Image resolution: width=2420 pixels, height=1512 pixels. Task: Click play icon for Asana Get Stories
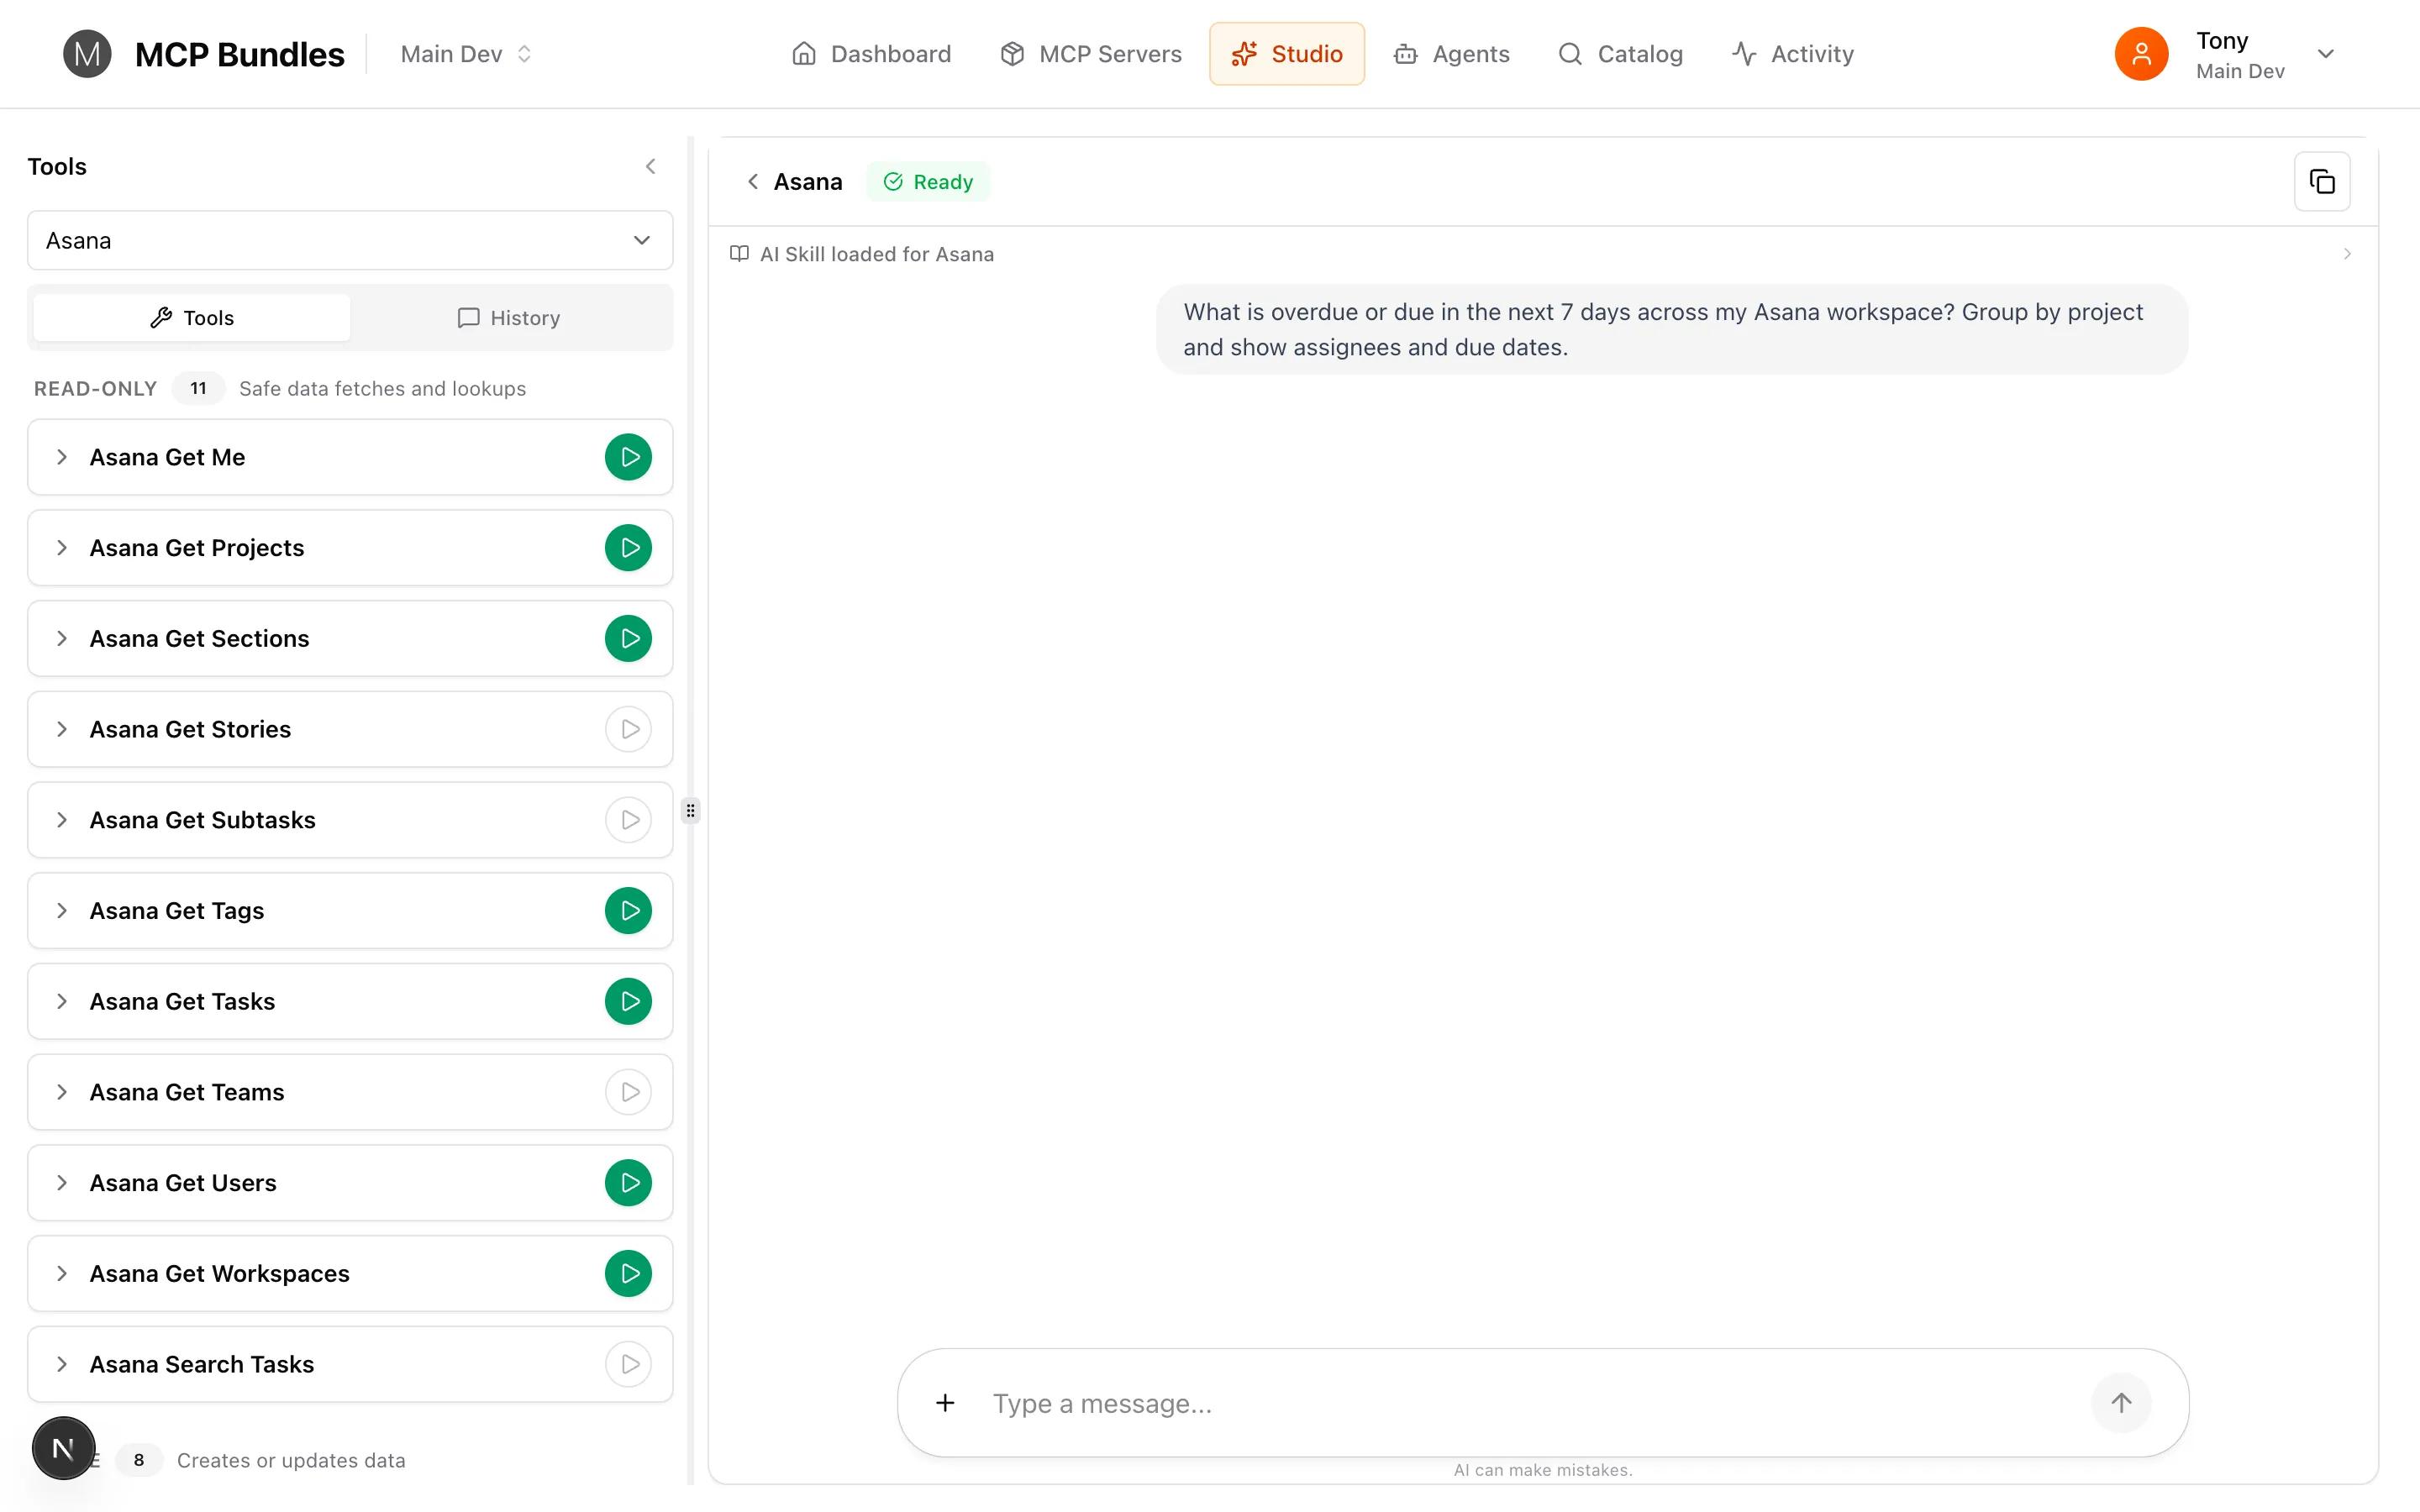coord(628,730)
